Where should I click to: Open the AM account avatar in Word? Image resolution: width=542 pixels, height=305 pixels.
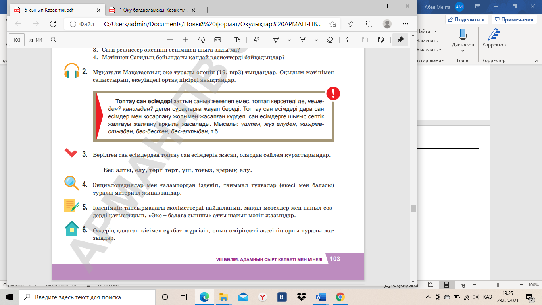pos(459,7)
